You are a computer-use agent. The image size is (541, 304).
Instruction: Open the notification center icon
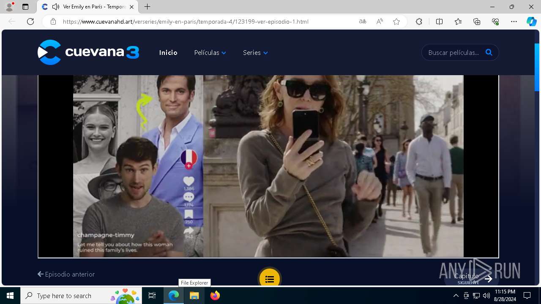527,296
